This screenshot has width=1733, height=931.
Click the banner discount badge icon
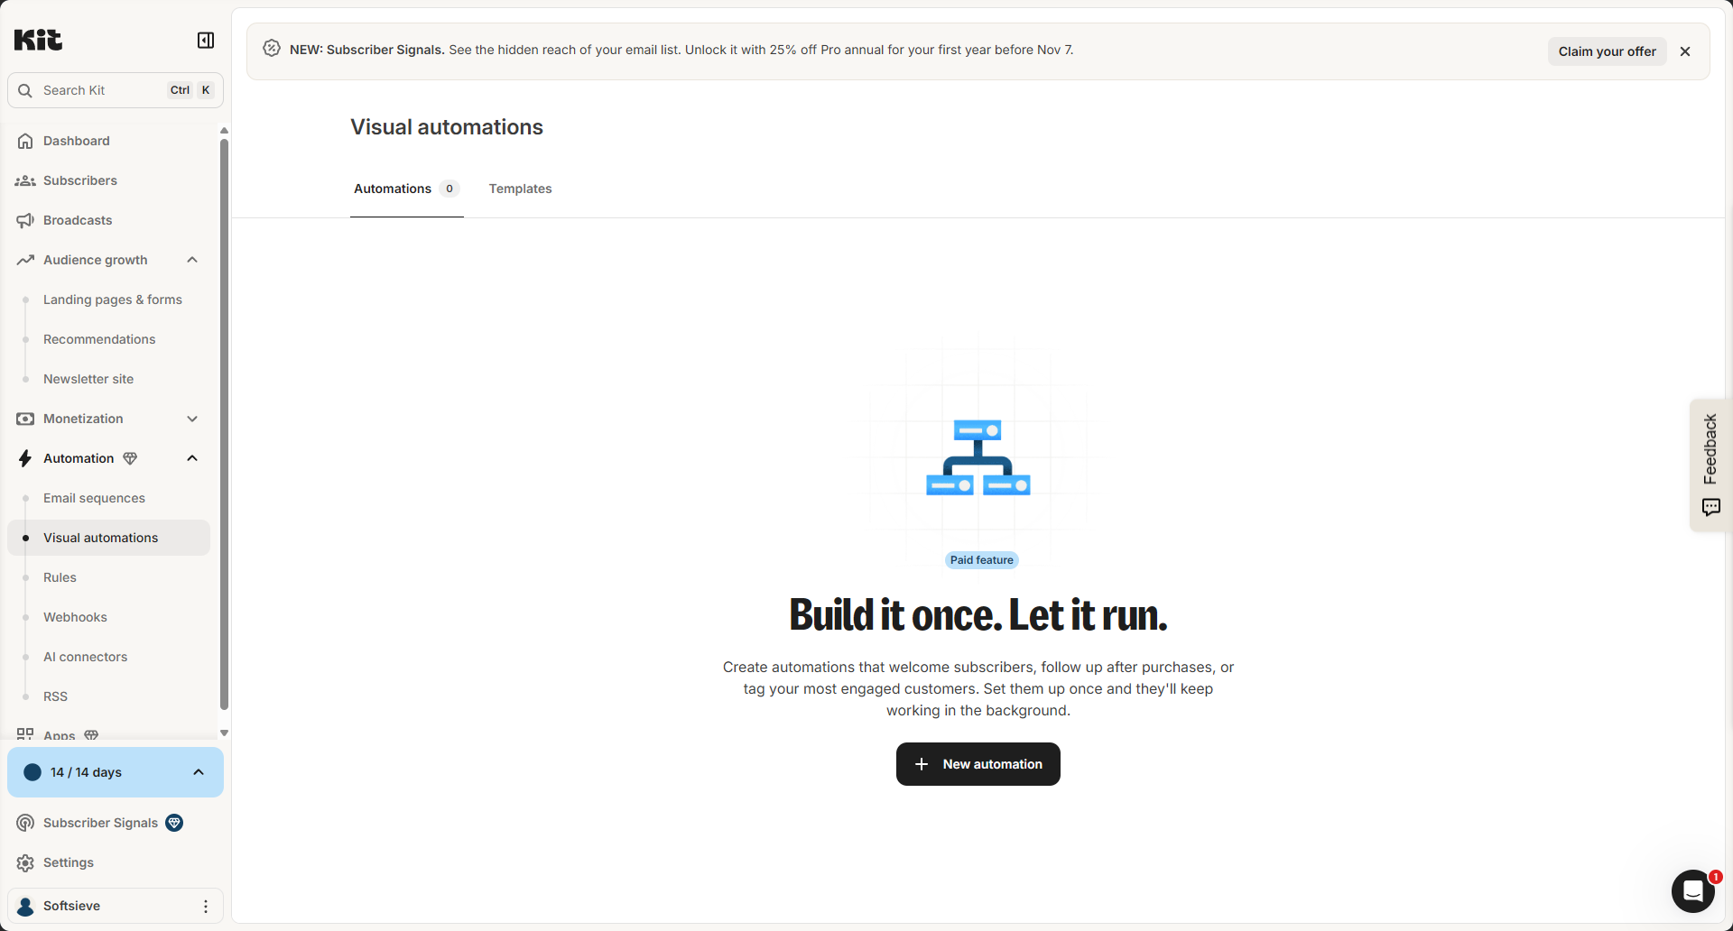[272, 49]
